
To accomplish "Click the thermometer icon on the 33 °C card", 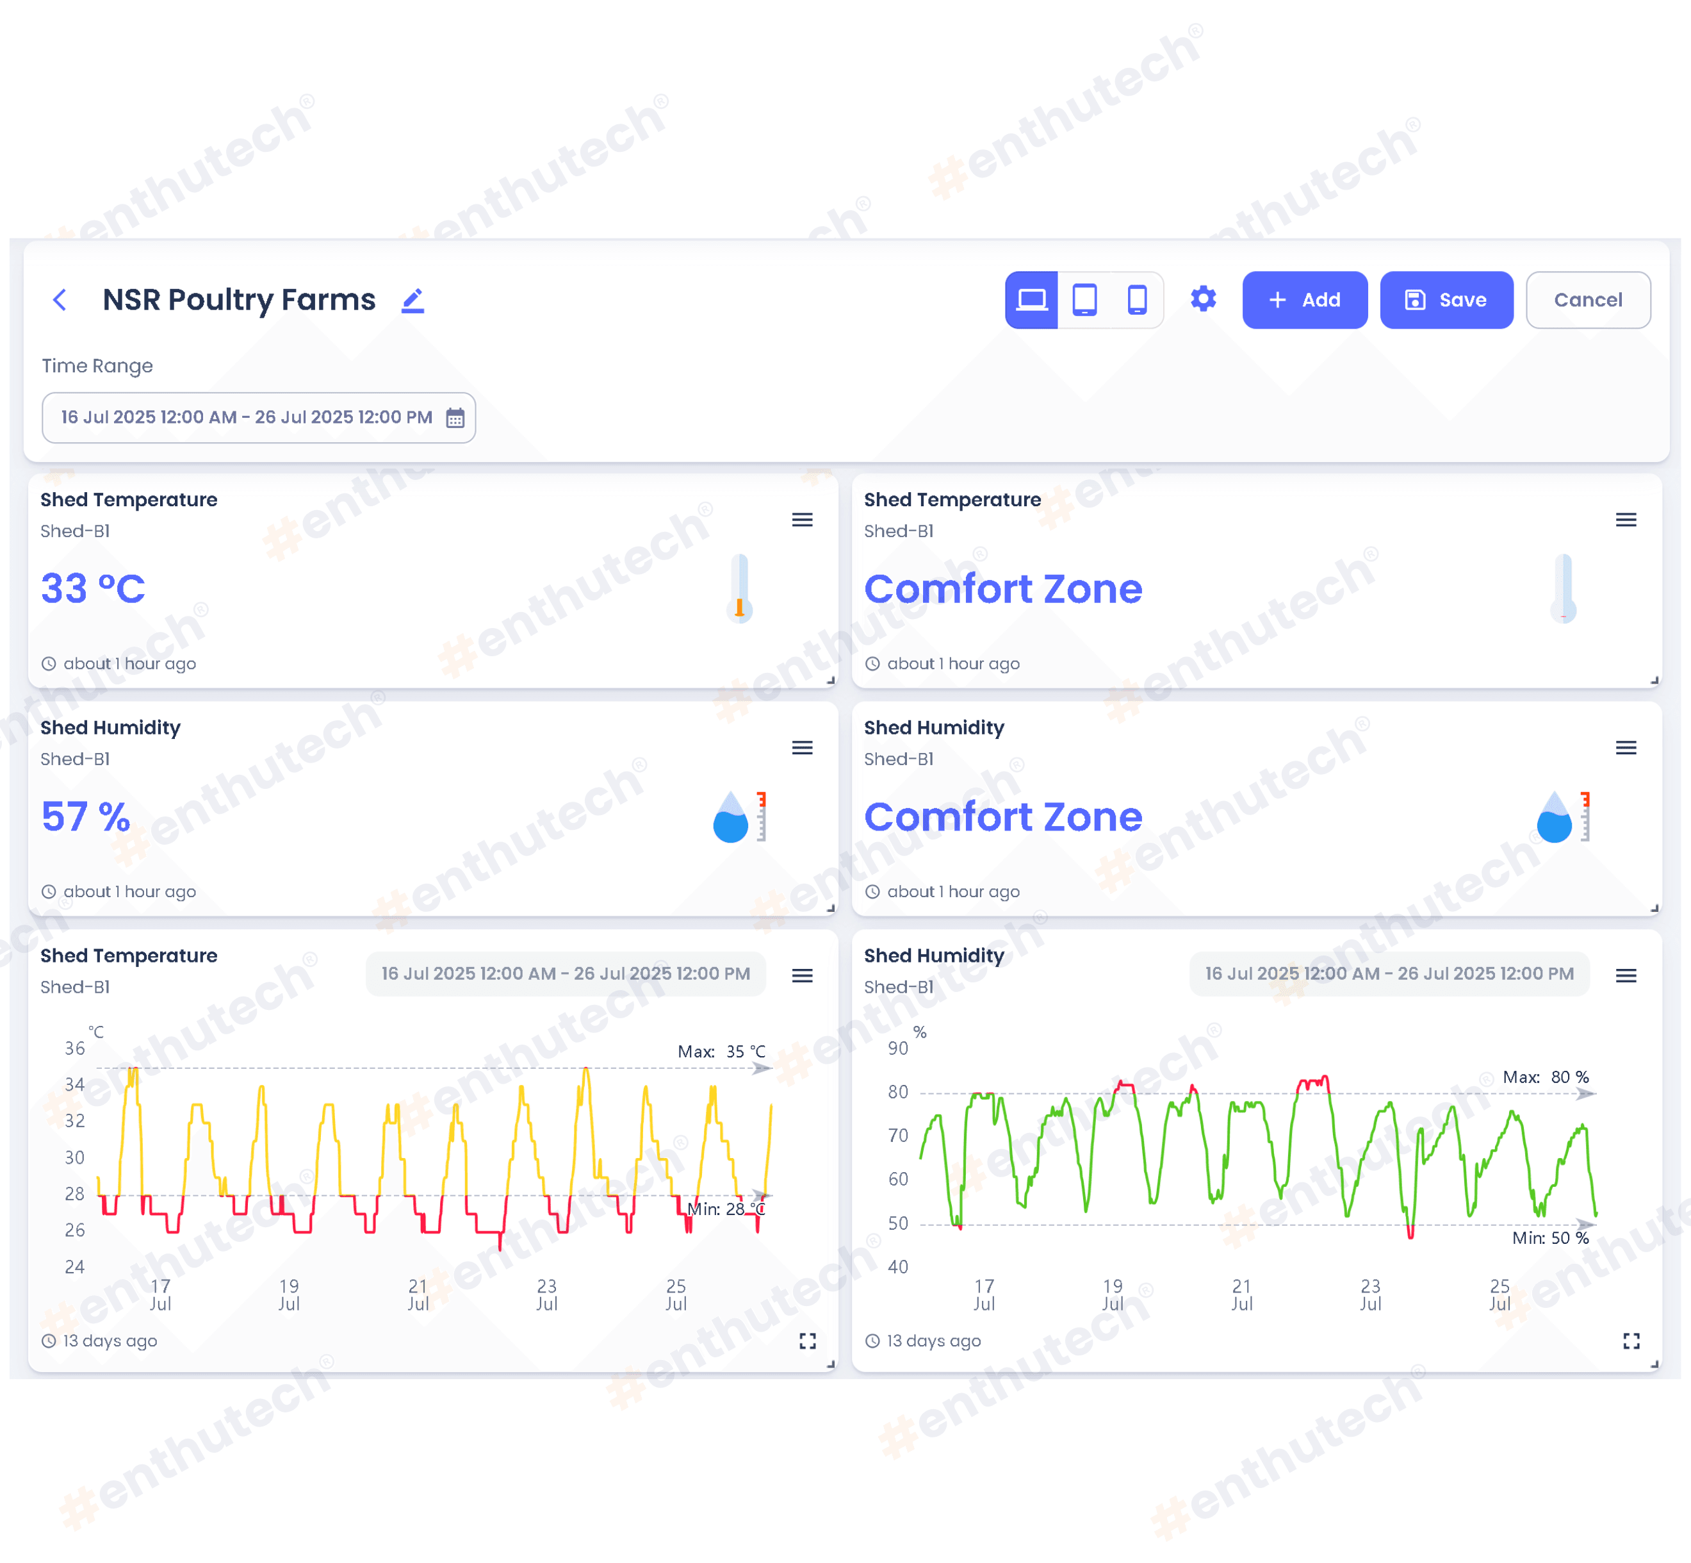I will pyautogui.click(x=740, y=588).
